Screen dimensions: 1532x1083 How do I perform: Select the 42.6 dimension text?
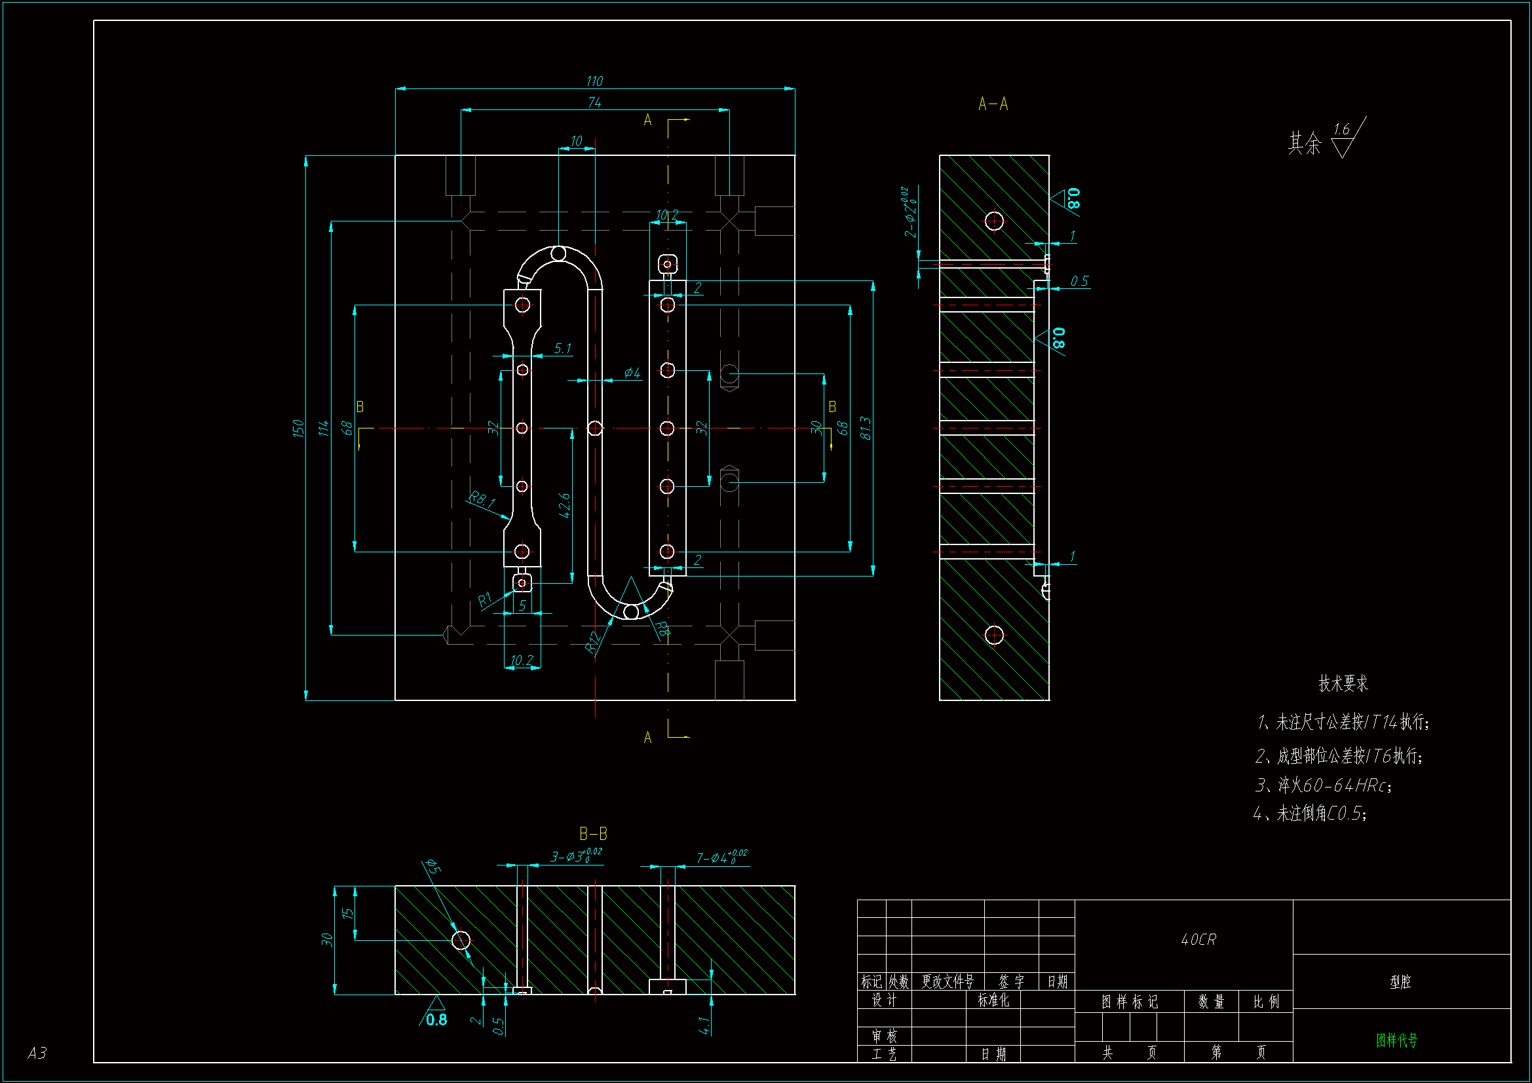pyautogui.click(x=564, y=505)
